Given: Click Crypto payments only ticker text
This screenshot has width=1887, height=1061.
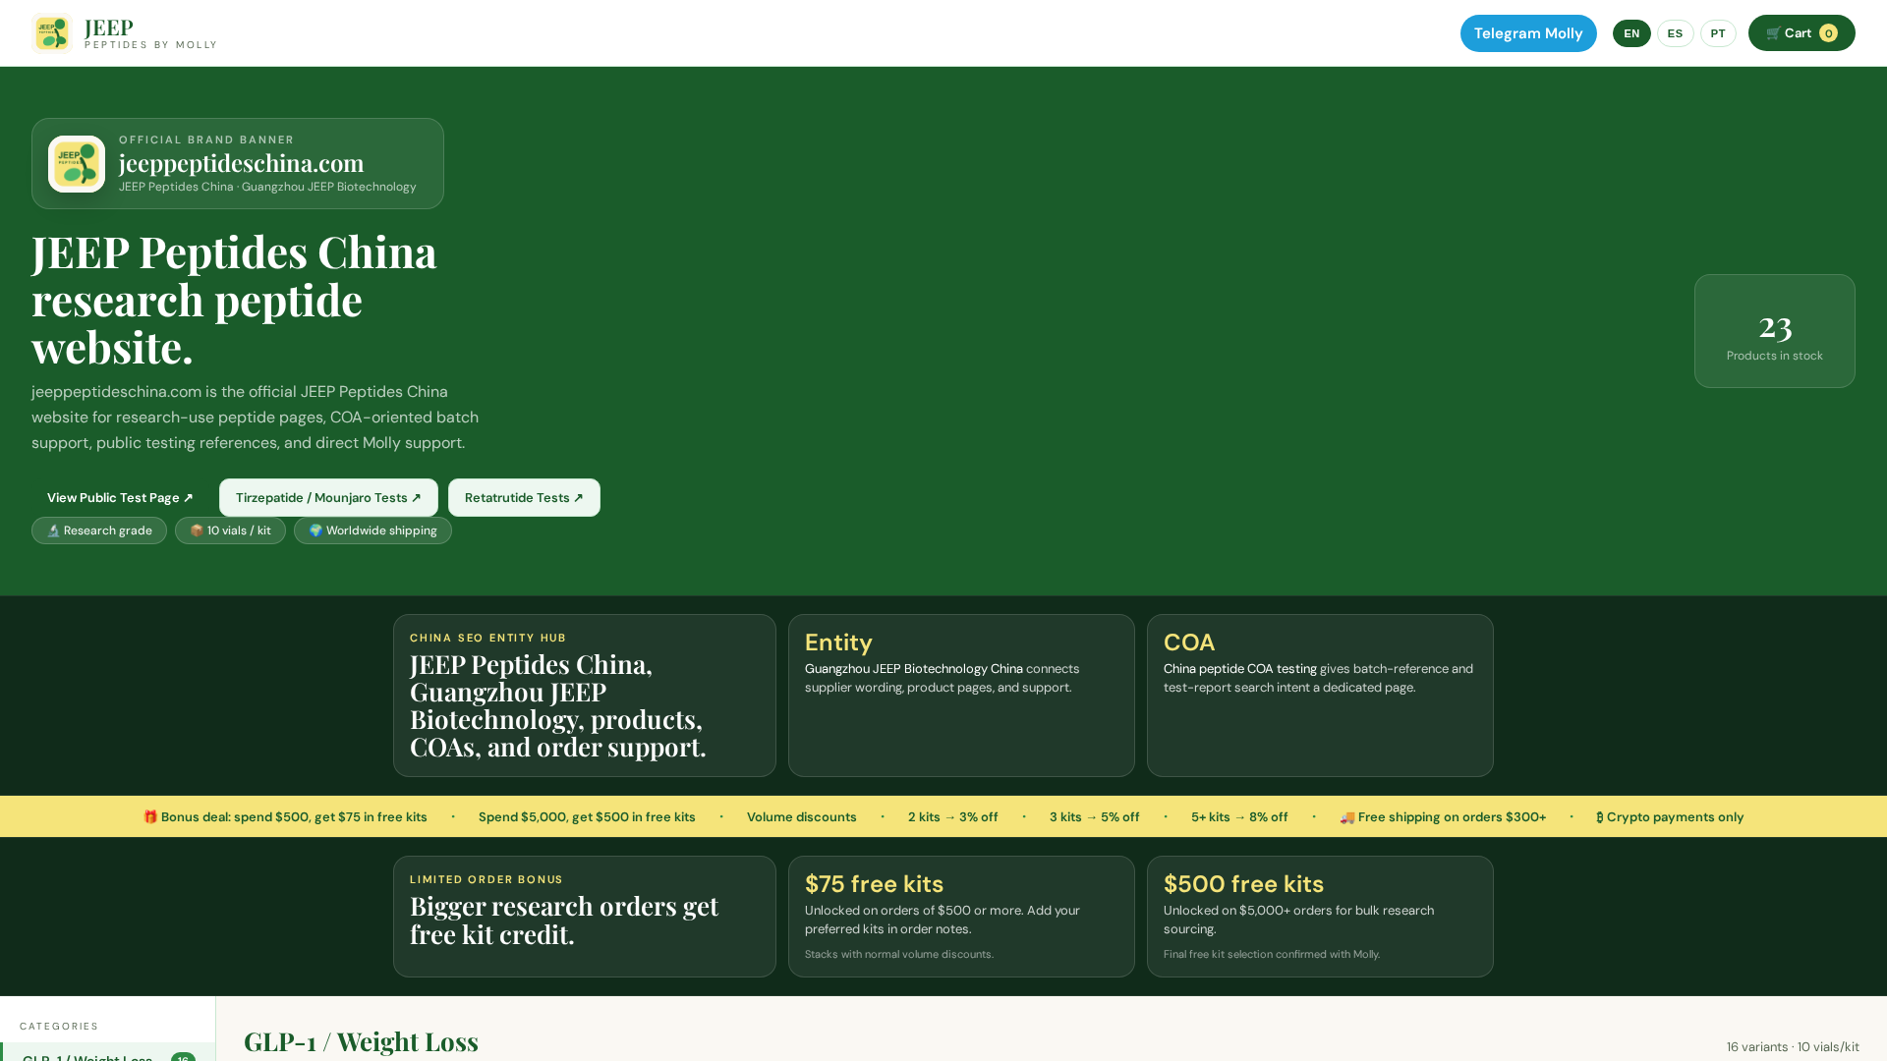Looking at the screenshot, I should click(x=1670, y=817).
